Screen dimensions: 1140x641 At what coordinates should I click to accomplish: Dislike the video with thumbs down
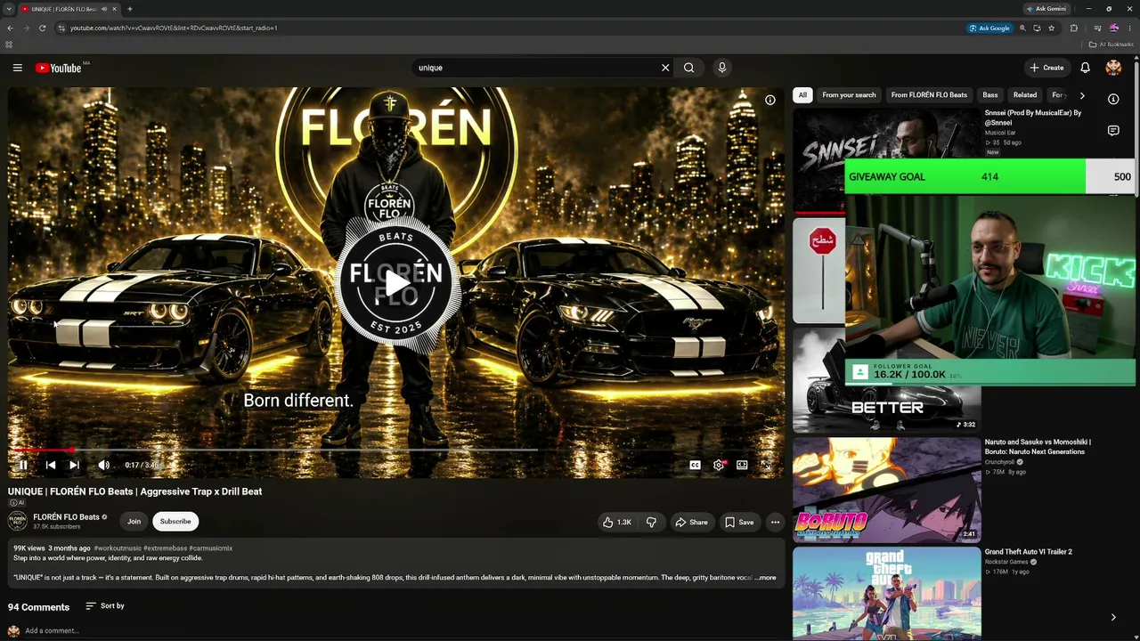pos(651,523)
